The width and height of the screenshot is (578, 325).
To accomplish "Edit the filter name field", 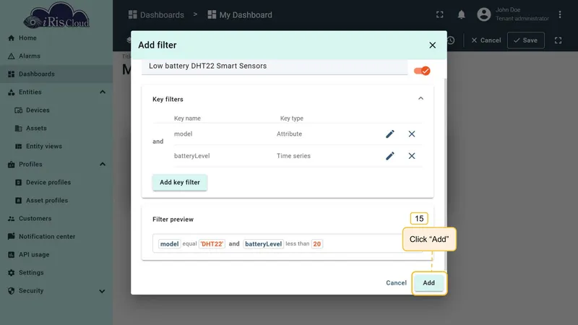I will [x=275, y=66].
